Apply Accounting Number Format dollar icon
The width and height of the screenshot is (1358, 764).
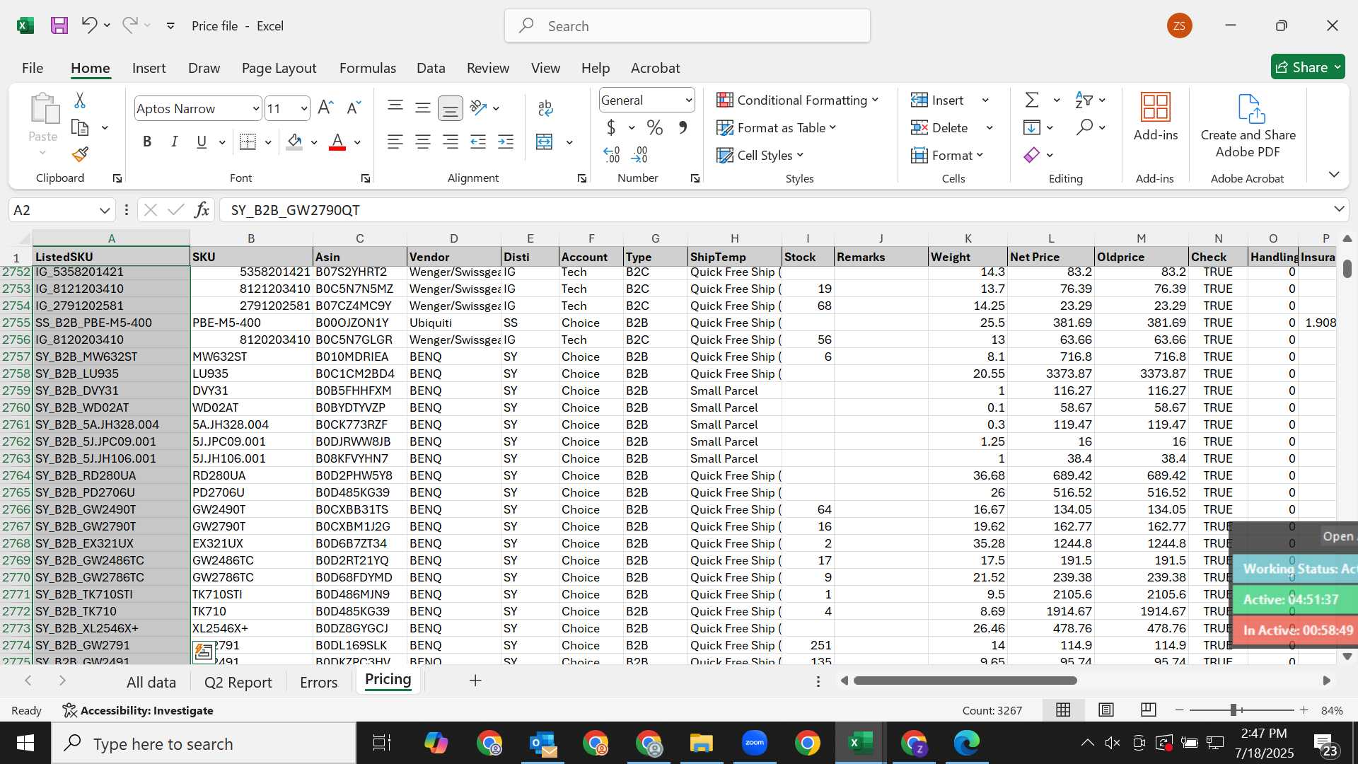point(611,127)
